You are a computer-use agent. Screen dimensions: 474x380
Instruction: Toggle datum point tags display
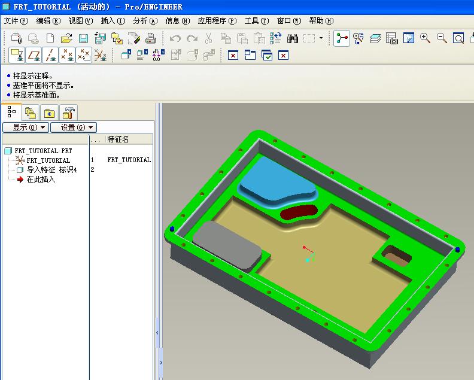click(84, 55)
